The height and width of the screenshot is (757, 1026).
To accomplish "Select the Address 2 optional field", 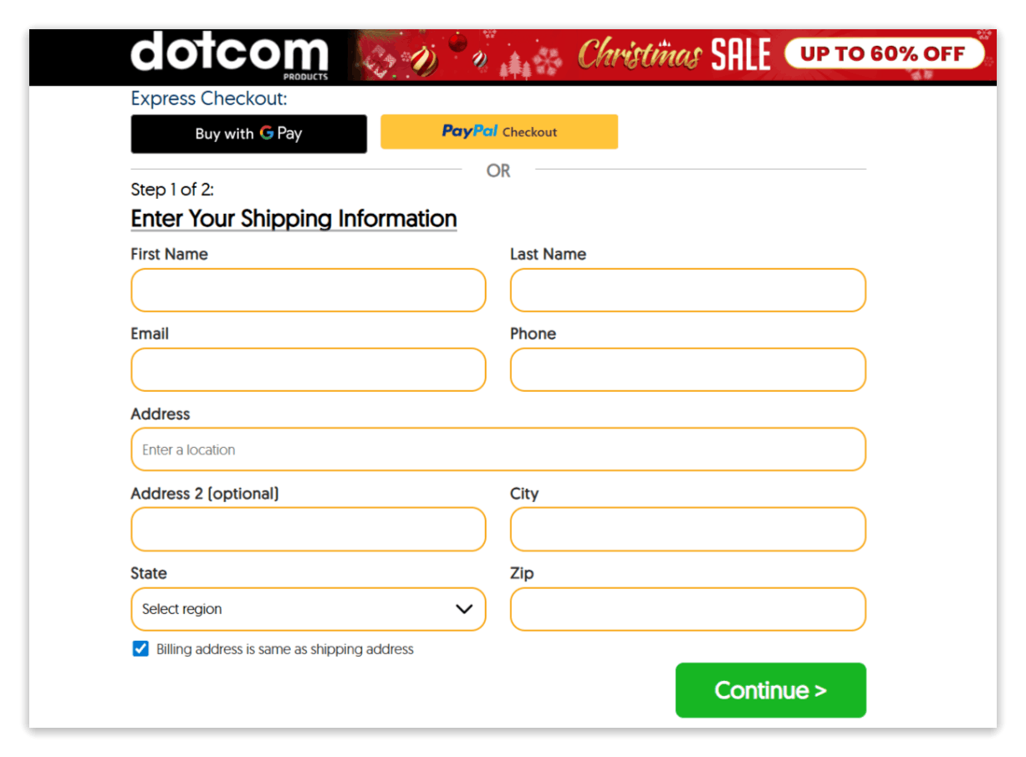I will (x=308, y=529).
